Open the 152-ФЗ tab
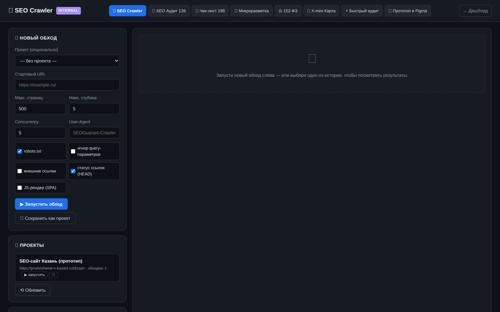This screenshot has width=500, height=312. click(288, 11)
